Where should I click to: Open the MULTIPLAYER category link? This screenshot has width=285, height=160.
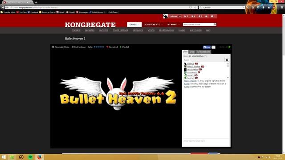195,31
